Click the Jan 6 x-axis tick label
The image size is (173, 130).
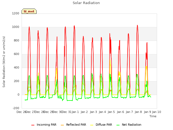point(120,112)
